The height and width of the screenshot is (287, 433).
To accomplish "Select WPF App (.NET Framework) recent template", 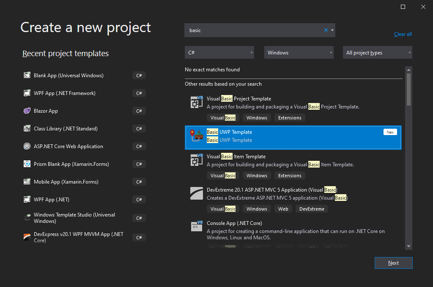I will (84, 93).
